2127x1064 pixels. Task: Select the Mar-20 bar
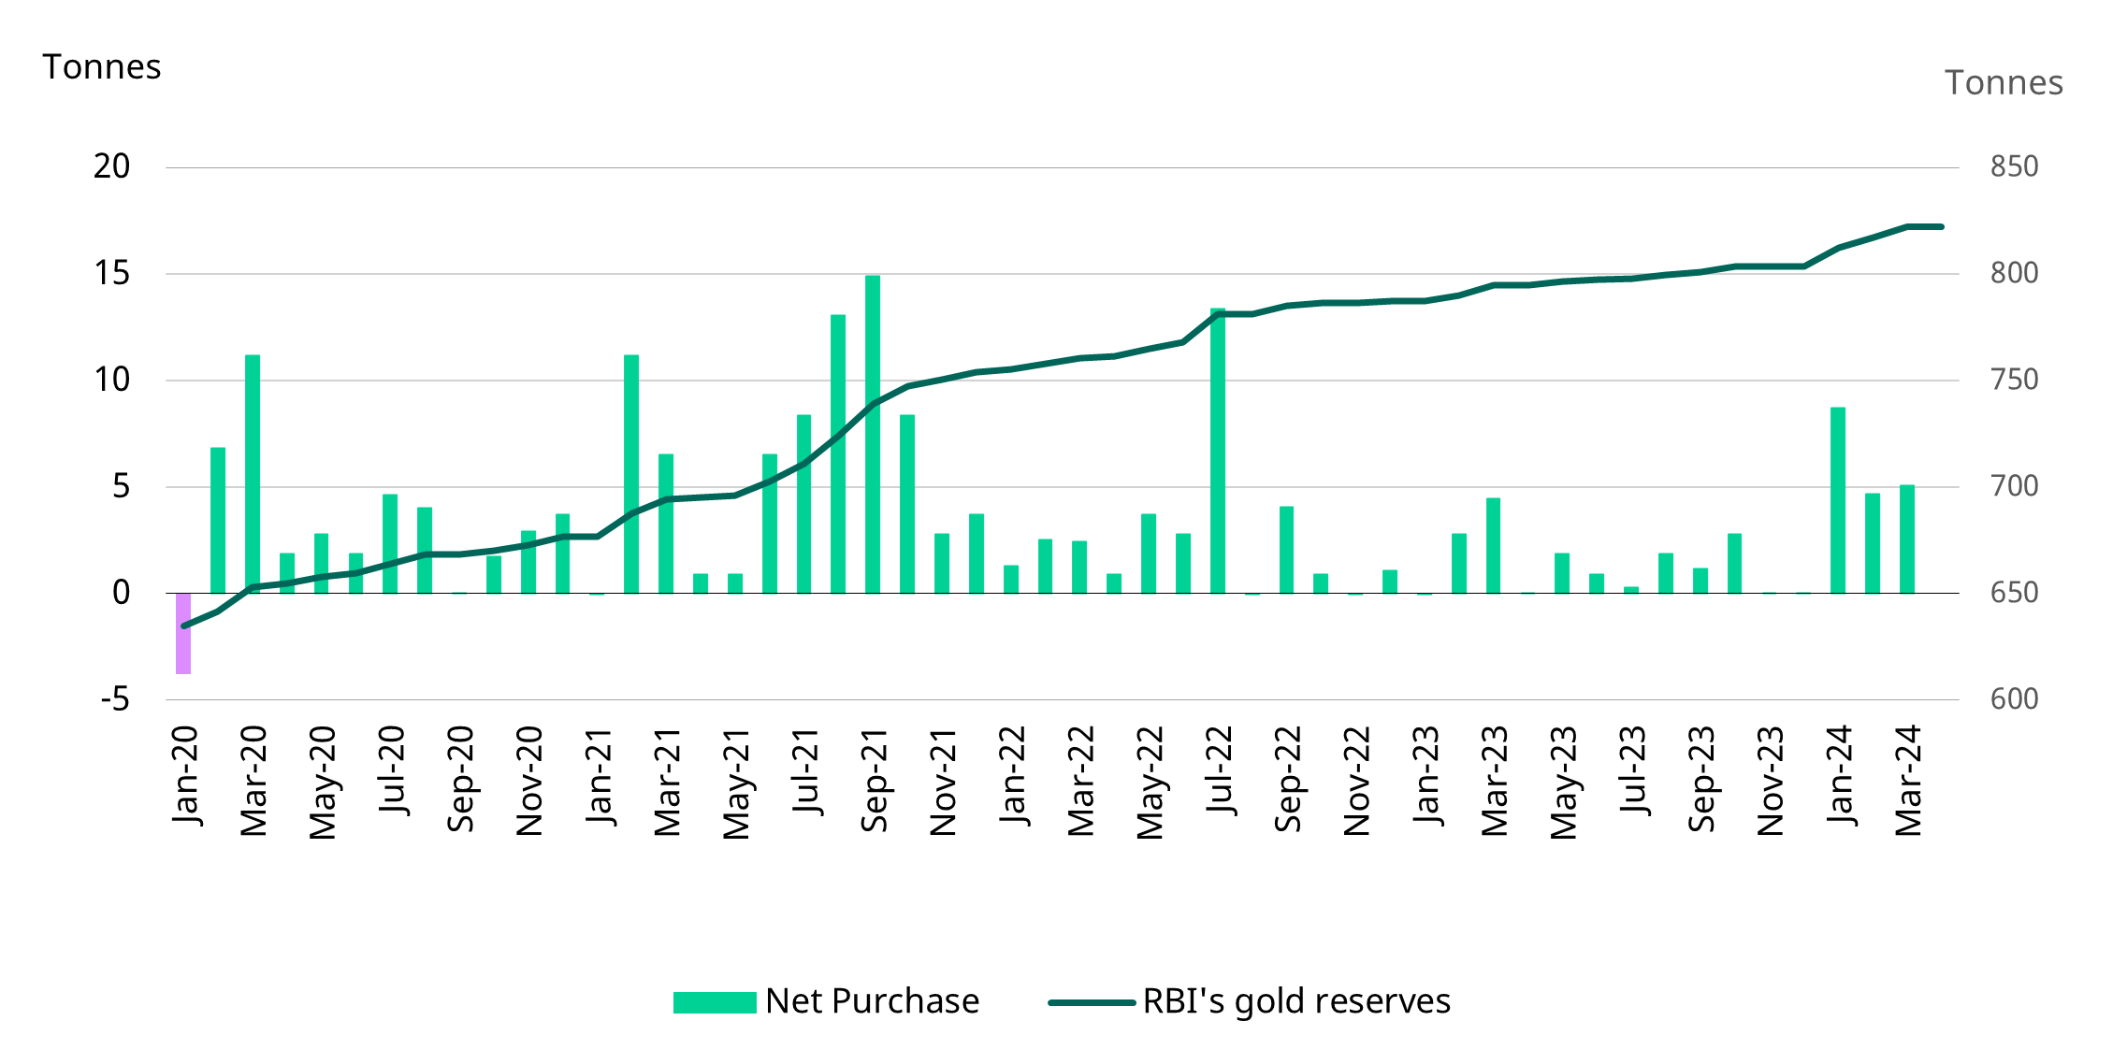[x=251, y=467]
